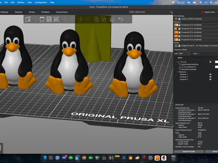Click the lock icon beside 0.20mm SPEED

[x=180, y=19]
